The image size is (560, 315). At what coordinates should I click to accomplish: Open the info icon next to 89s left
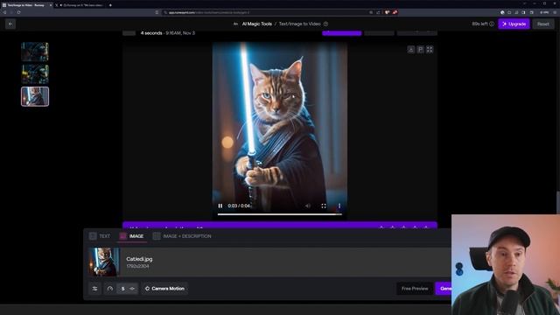[492, 24]
